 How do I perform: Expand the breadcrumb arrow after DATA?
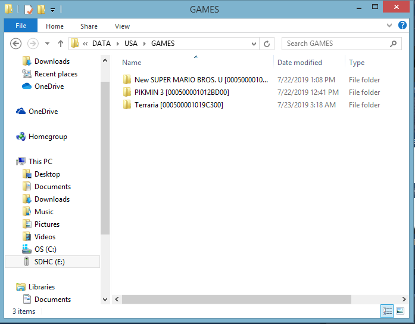pos(118,44)
